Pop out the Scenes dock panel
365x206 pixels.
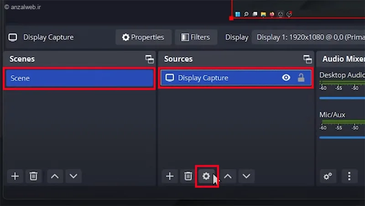(x=150, y=59)
